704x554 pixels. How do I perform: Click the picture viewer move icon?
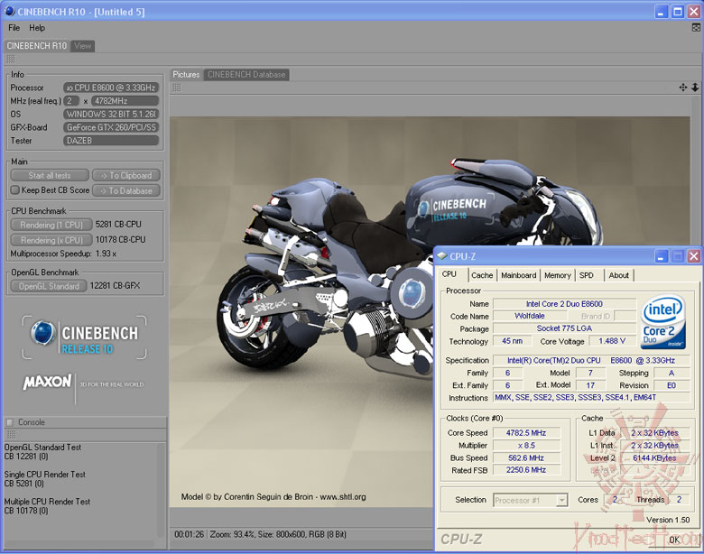683,88
